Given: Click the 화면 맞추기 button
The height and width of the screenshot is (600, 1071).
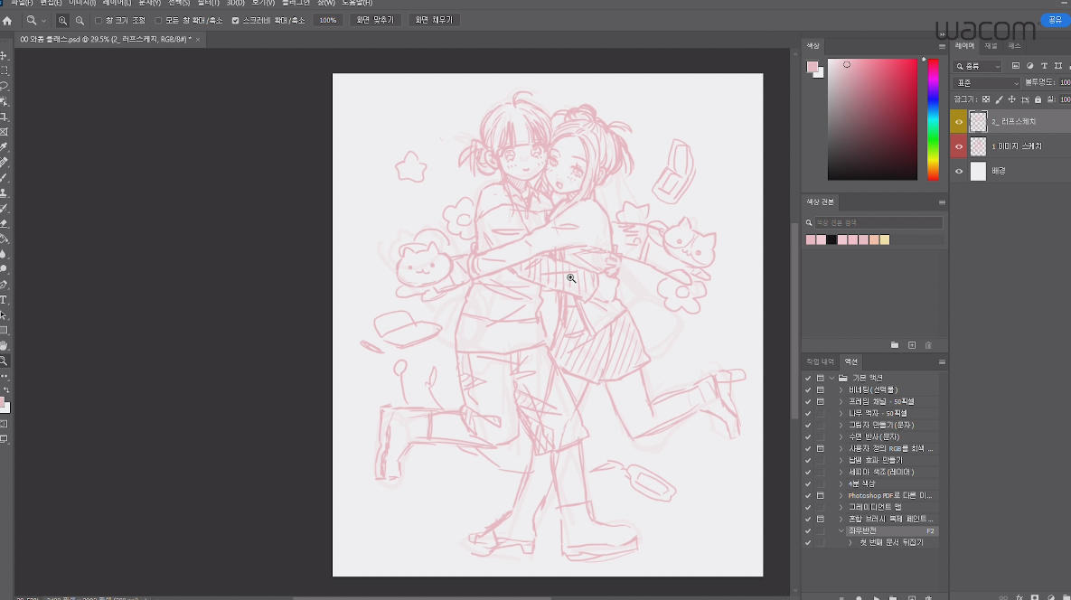Looking at the screenshot, I should [x=375, y=21].
